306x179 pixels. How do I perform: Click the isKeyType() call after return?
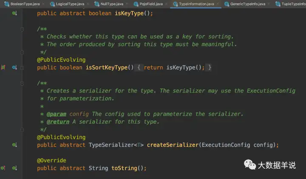point(184,68)
